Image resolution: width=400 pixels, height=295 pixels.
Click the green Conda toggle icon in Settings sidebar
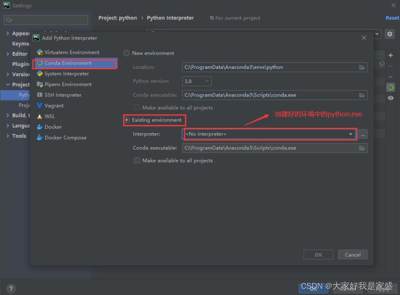(390, 88)
